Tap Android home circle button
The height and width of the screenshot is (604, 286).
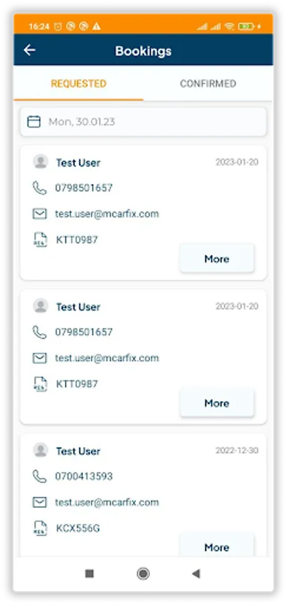tap(143, 574)
